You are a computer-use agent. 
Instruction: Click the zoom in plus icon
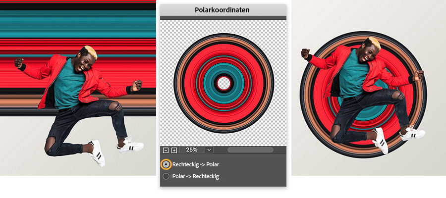174,150
